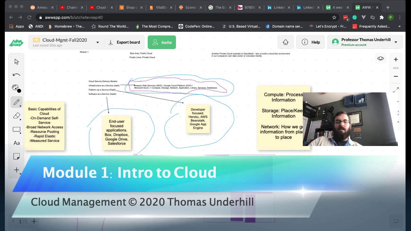
Task: Select the pencil drawing tool
Action: point(17,102)
